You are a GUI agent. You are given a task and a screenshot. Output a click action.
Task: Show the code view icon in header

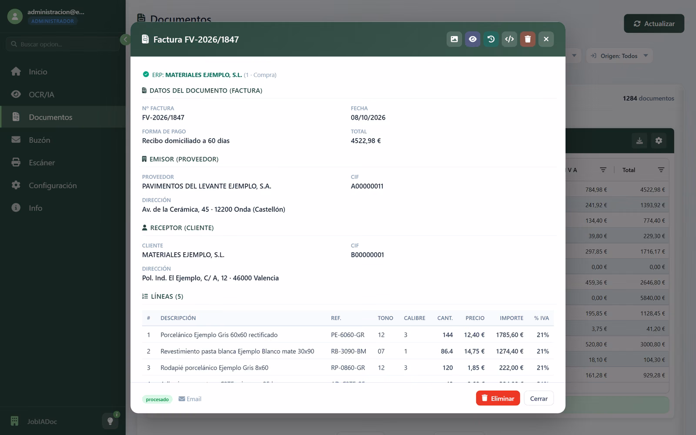tap(509, 39)
